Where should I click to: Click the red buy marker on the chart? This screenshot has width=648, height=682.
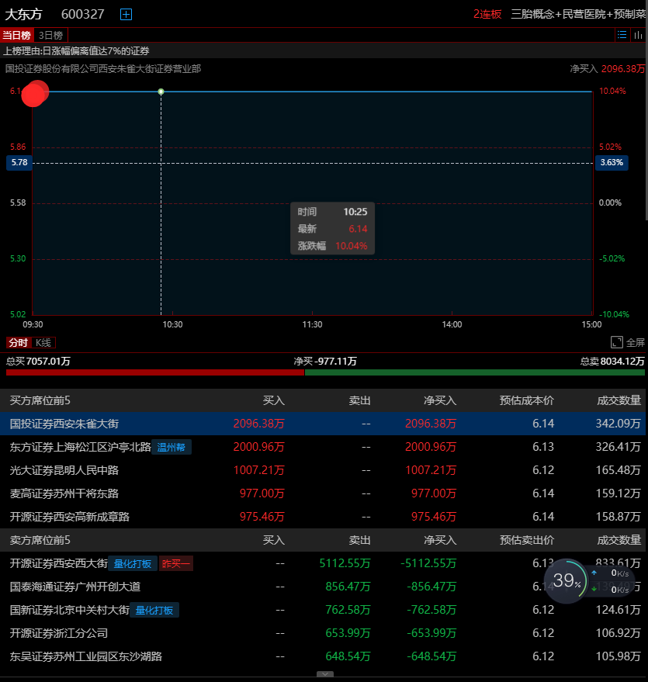(x=35, y=93)
